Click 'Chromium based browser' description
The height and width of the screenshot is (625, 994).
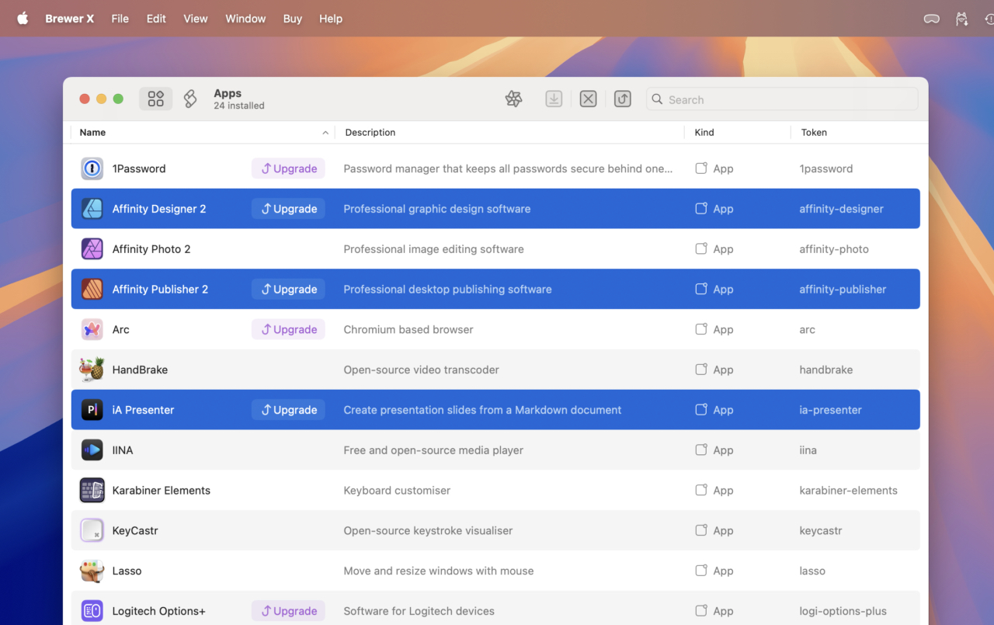[408, 329]
